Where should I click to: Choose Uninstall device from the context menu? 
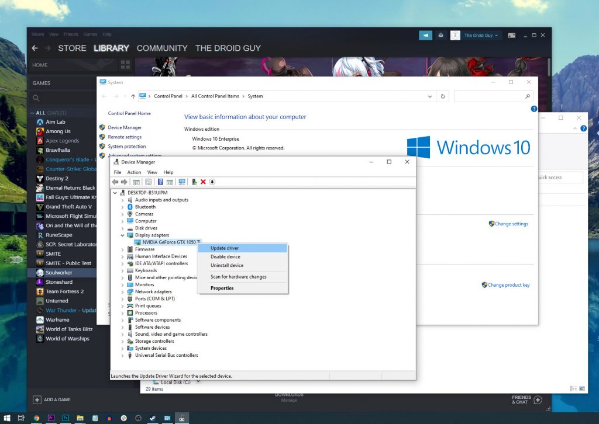pyautogui.click(x=243, y=265)
